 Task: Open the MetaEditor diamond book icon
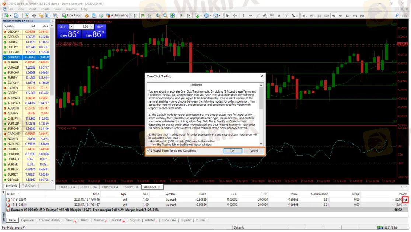(87, 16)
